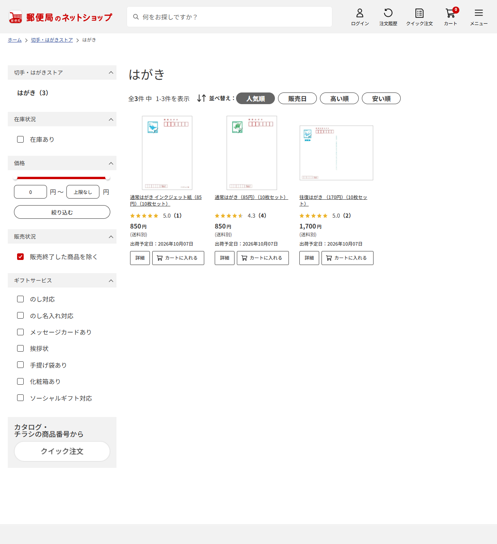Check the 化粧箱あり checkbox
Viewport: 497px width, 544px height.
click(x=21, y=381)
